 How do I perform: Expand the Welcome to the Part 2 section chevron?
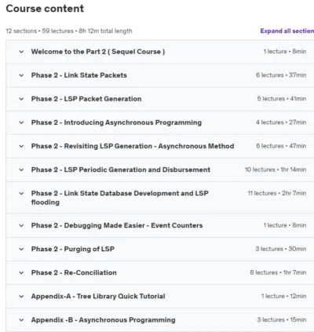tap(21, 52)
